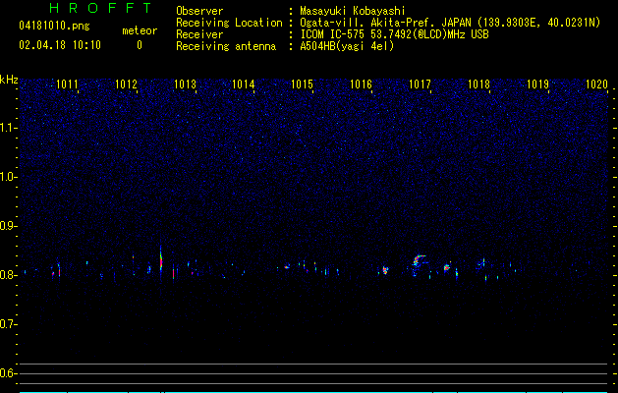Click observer name Masayuki Kobayashi
This screenshot has height=393, width=618.
pyautogui.click(x=353, y=11)
